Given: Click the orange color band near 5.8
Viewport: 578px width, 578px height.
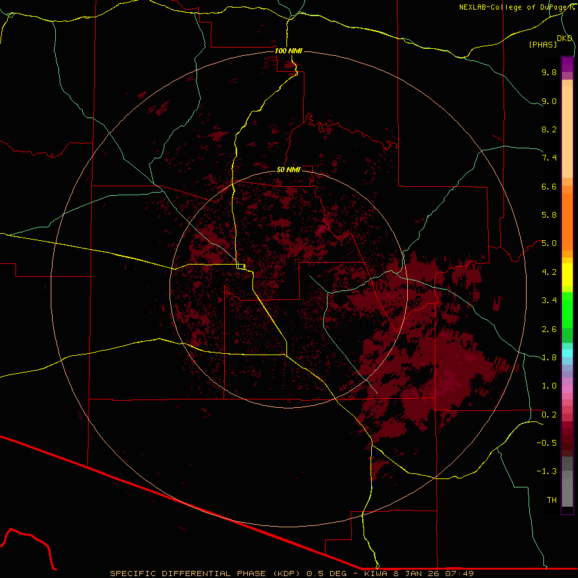Looking at the screenshot, I should pos(566,215).
